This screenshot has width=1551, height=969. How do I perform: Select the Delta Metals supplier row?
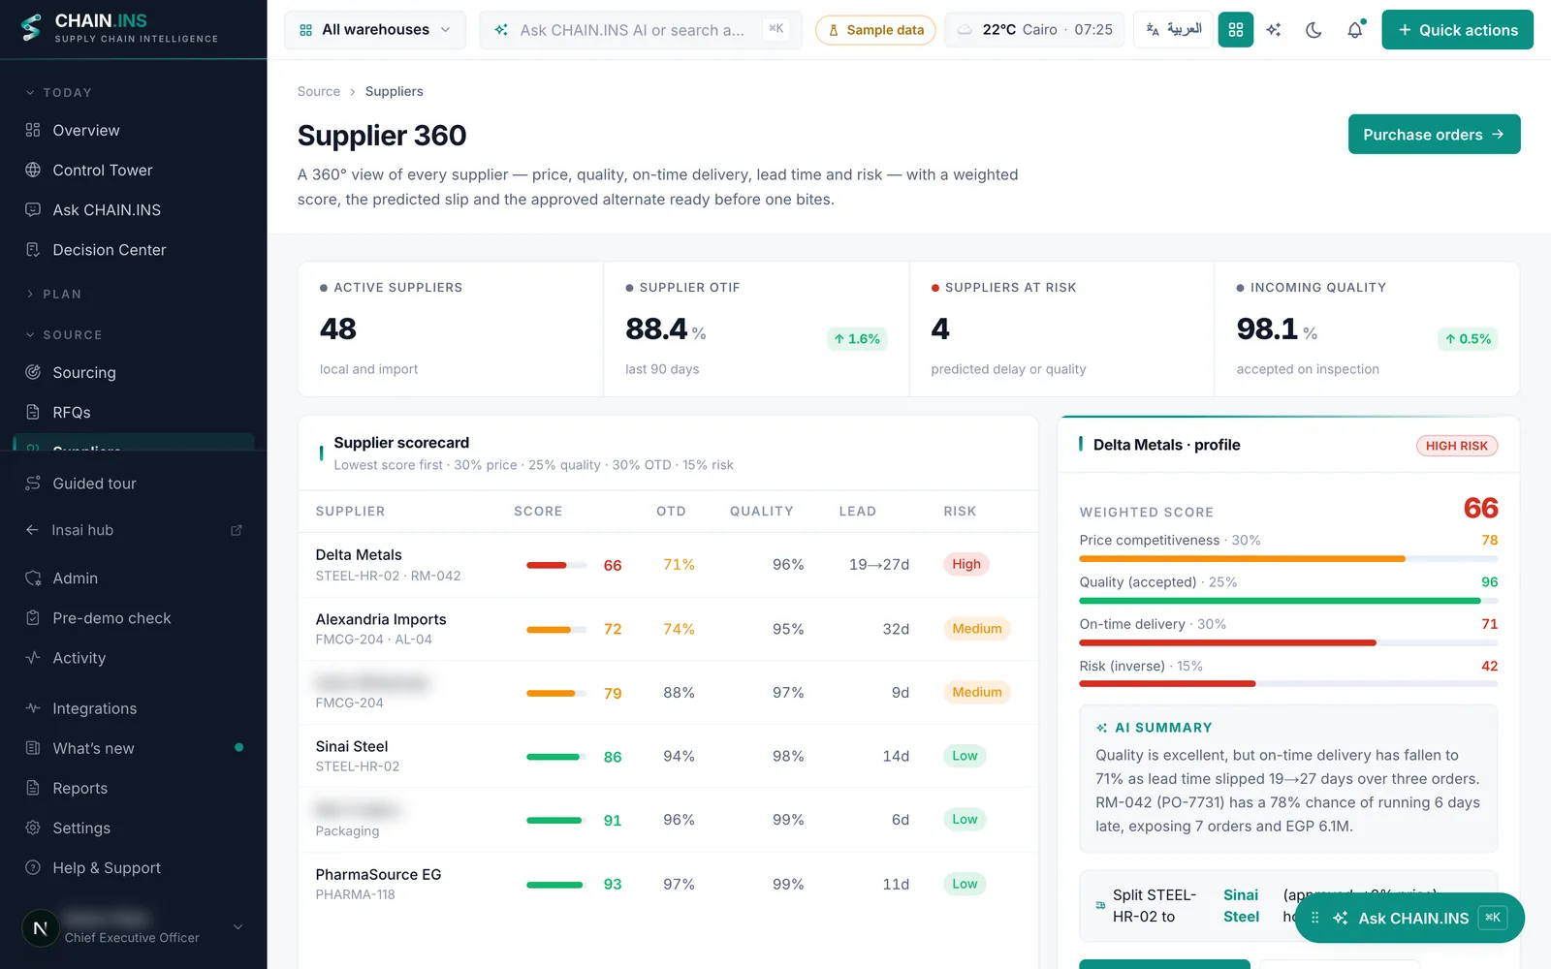668,565
